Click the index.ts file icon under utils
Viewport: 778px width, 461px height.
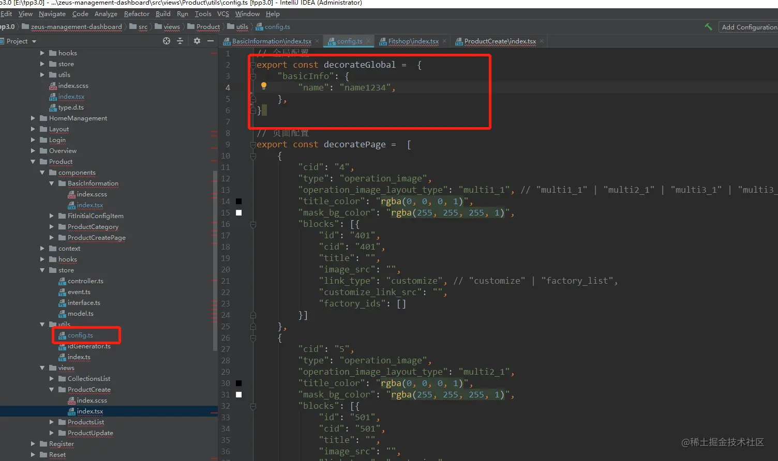(62, 357)
